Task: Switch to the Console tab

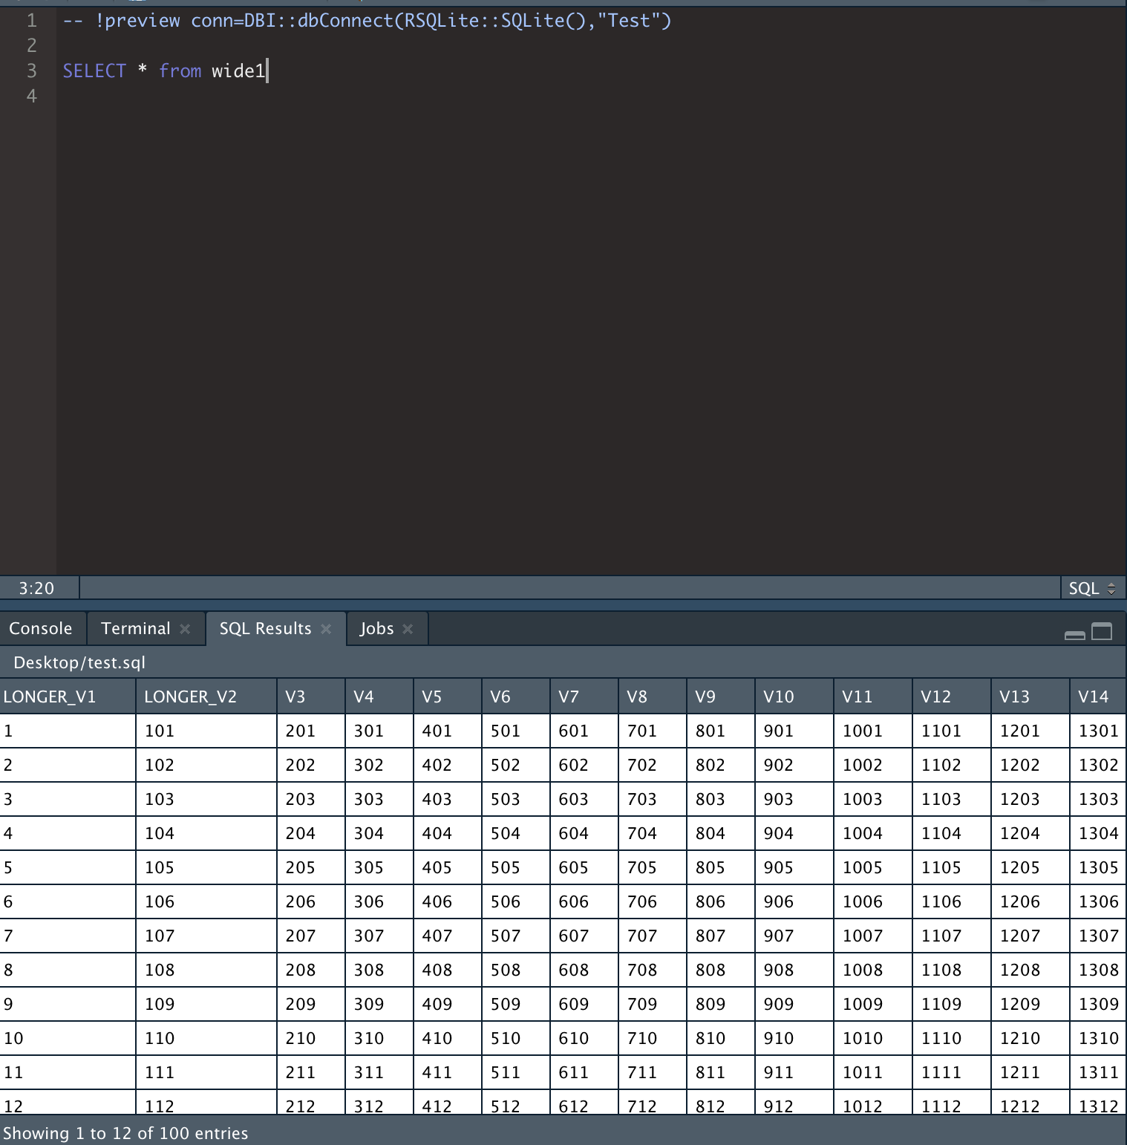Action: 41,628
